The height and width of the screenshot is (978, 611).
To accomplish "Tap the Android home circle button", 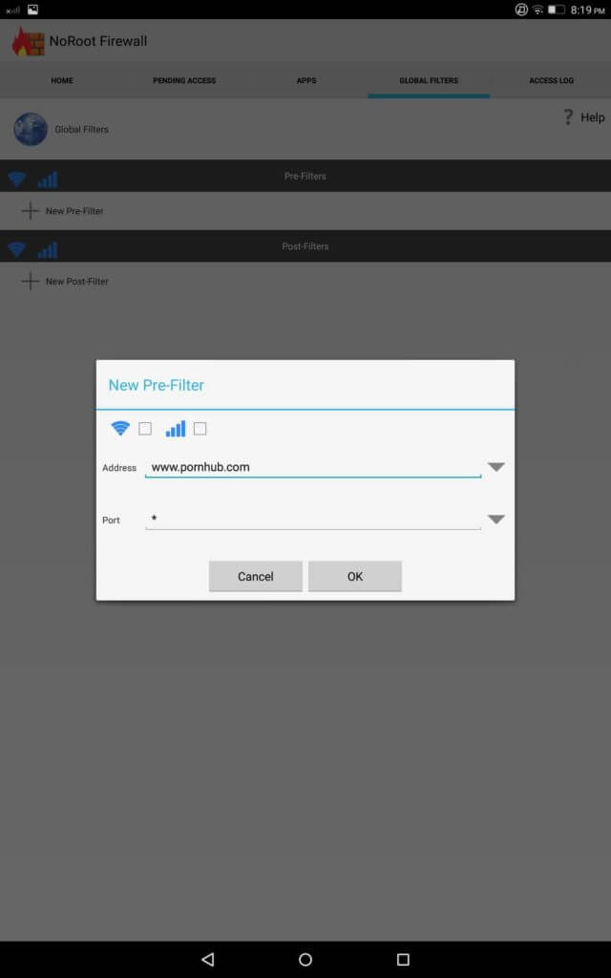I will (x=305, y=959).
